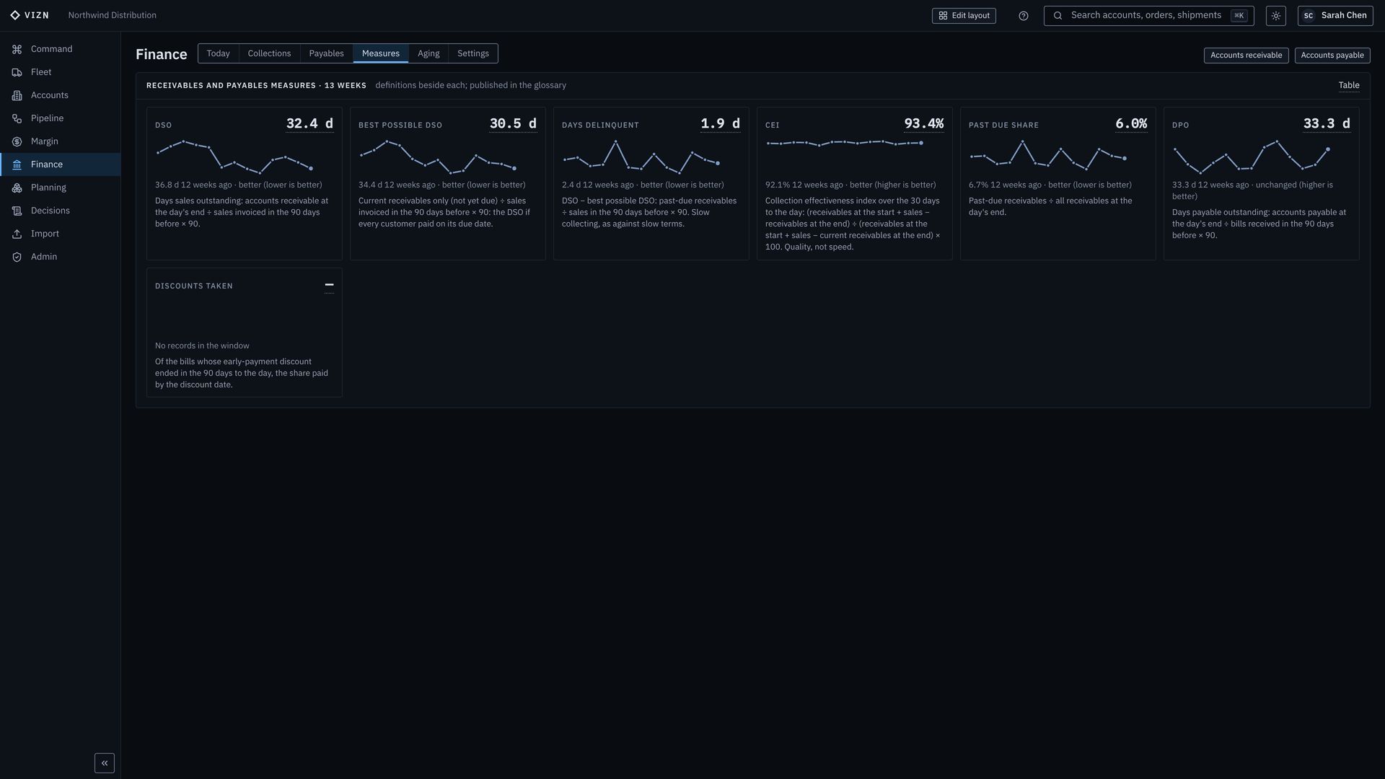Screen dimensions: 1385x779
Task: Click the Edit layout button
Action: point(964,16)
